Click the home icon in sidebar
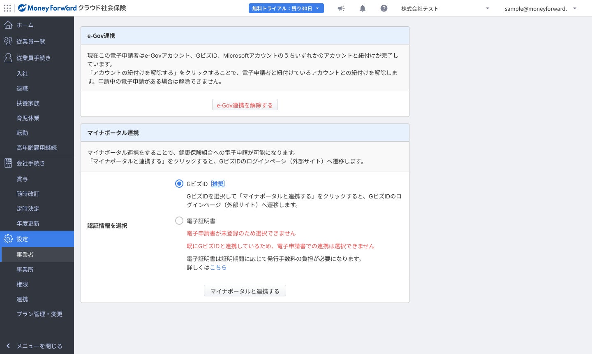 coord(8,25)
